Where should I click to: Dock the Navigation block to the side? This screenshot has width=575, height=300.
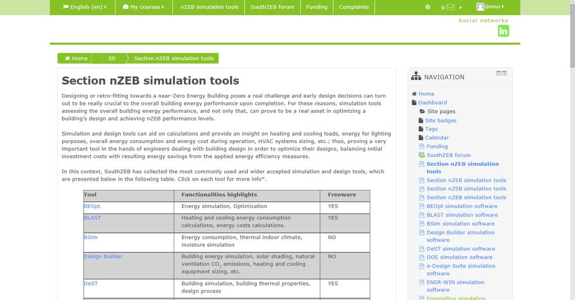pos(504,73)
